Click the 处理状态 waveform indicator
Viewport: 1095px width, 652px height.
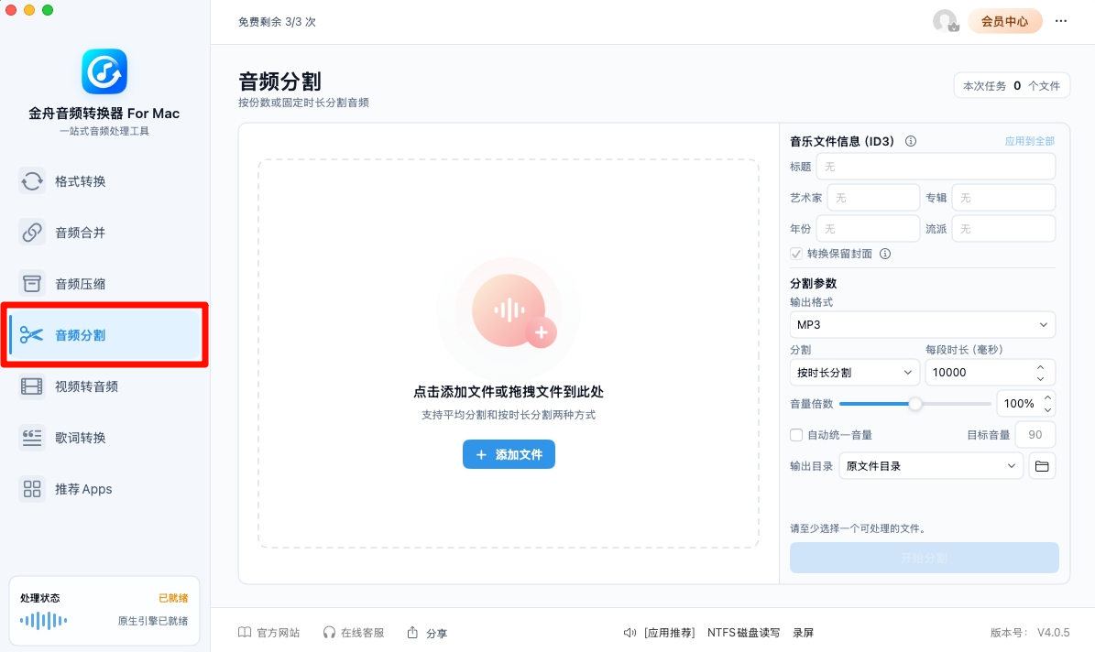43,620
